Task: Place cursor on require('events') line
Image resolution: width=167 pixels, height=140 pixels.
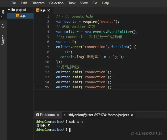Action: pos(88,22)
